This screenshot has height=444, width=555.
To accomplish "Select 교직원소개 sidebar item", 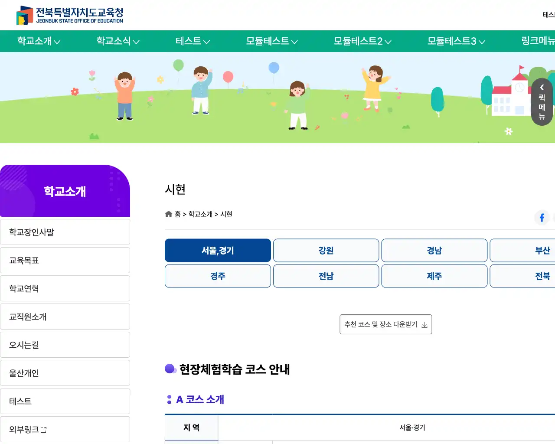I will tap(65, 317).
